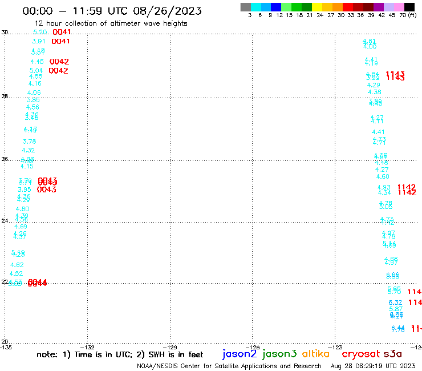Select the 4.32 wave height reading
Image resolution: width=422 pixels, height=371 pixels.
(x=29, y=150)
